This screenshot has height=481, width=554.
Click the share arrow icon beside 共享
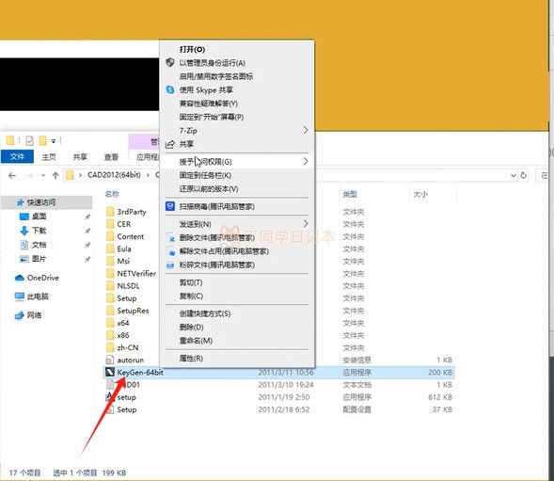[170, 144]
